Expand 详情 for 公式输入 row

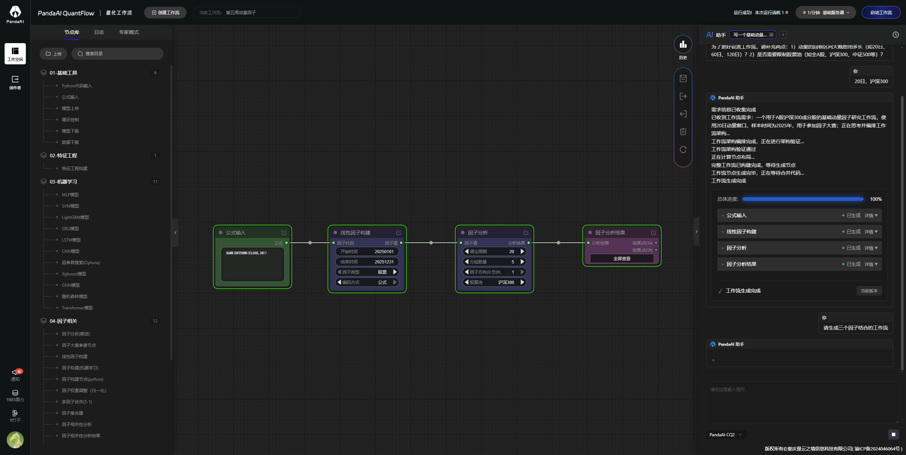coord(871,215)
